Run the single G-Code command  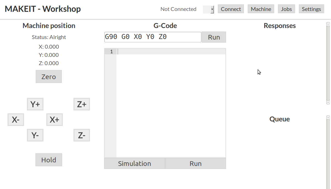[x=214, y=37]
